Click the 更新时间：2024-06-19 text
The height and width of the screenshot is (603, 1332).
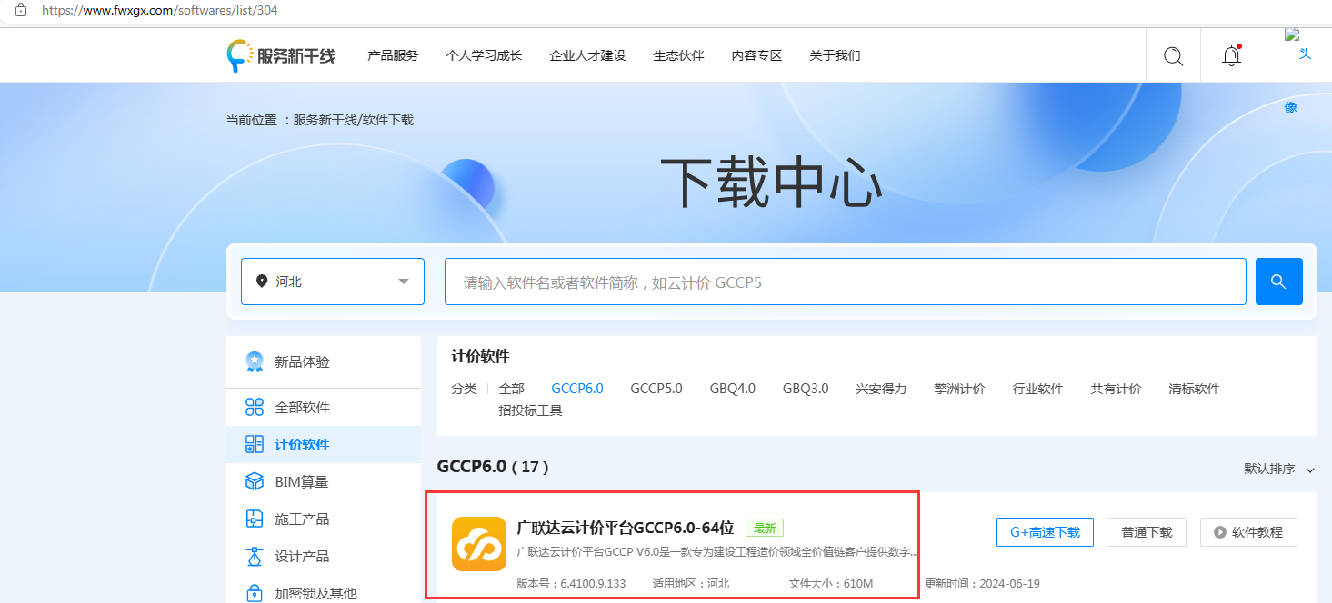(982, 584)
